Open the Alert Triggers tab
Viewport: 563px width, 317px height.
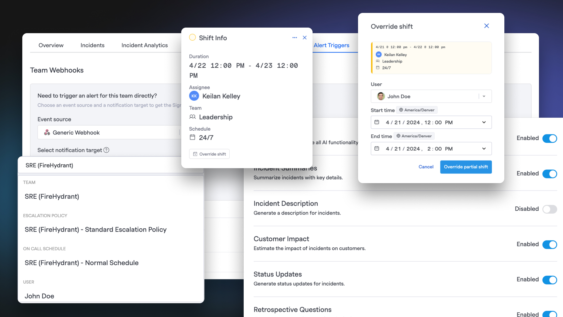pos(331,45)
